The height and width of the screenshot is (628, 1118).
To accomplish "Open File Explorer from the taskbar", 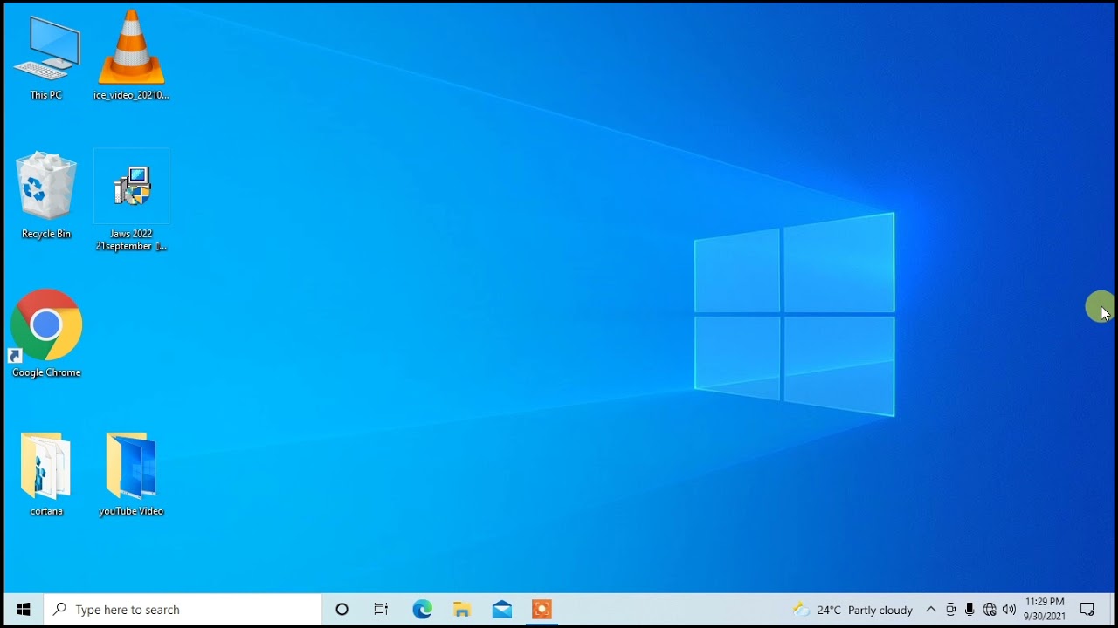I will pyautogui.click(x=462, y=610).
